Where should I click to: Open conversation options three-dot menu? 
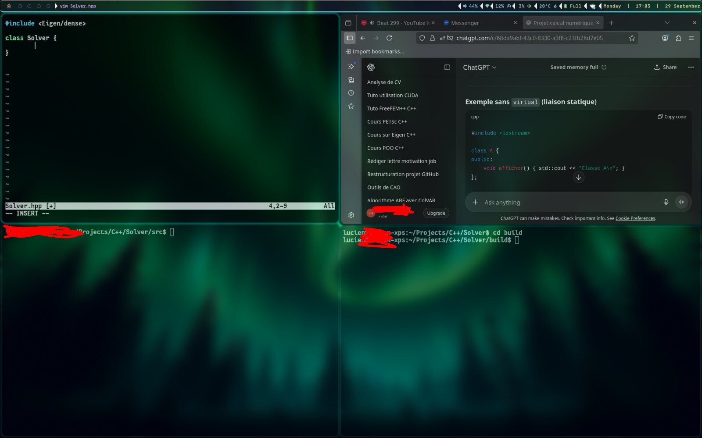pos(691,67)
